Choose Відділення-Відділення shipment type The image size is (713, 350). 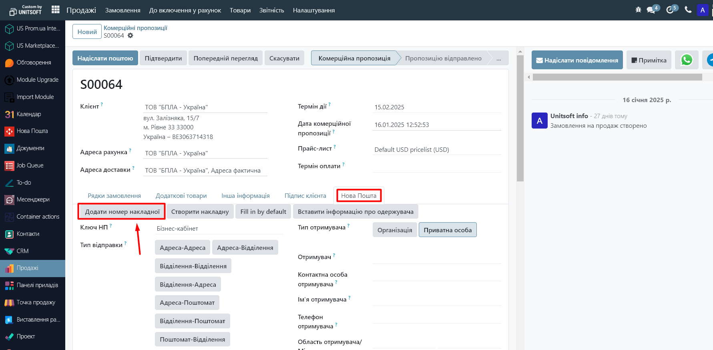coord(193,266)
